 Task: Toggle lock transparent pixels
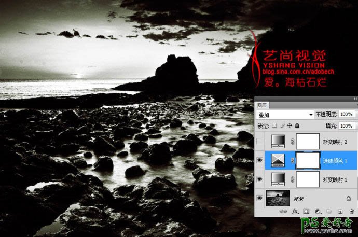pyautogui.click(x=274, y=126)
